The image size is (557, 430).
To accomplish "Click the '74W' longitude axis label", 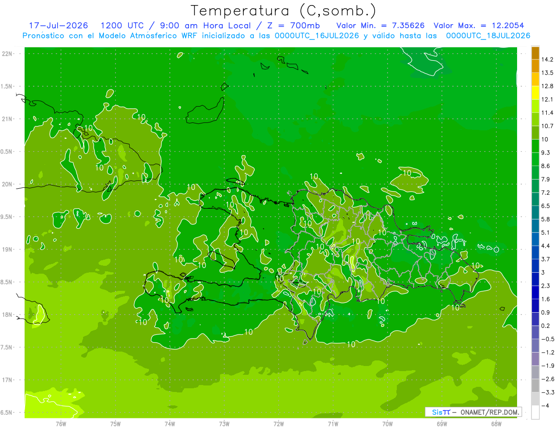I will click(170, 424).
